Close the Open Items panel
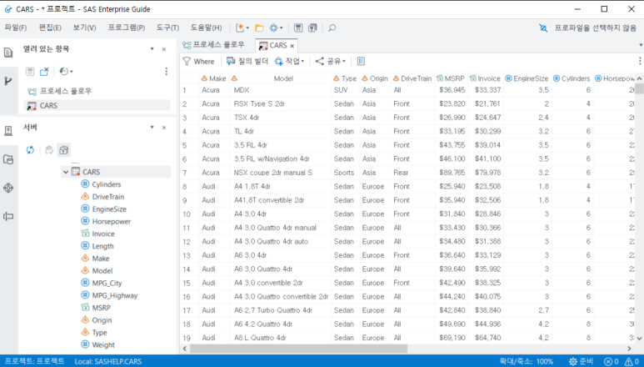The width and height of the screenshot is (644, 367). pos(164,49)
